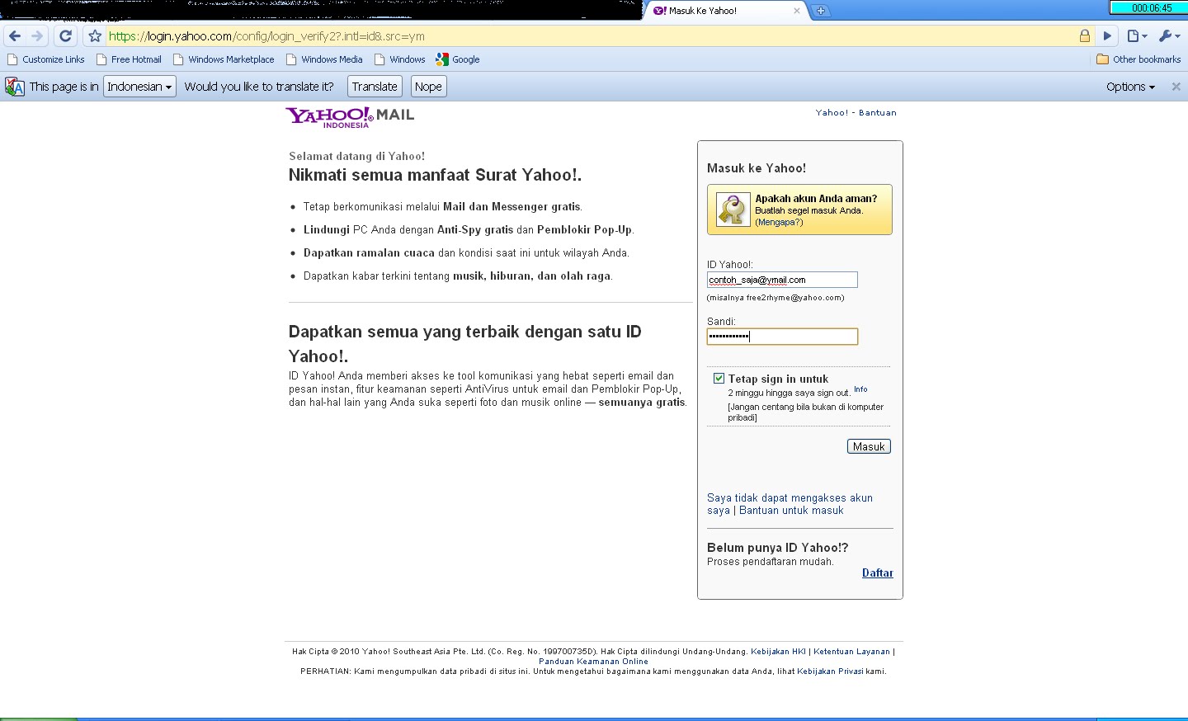Screen dimensions: 1188x721
Task: Bookmark this page with the star icon
Action: (x=95, y=35)
